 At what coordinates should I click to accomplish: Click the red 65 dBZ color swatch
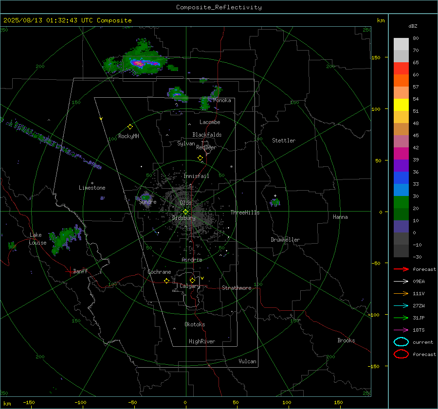click(401, 69)
